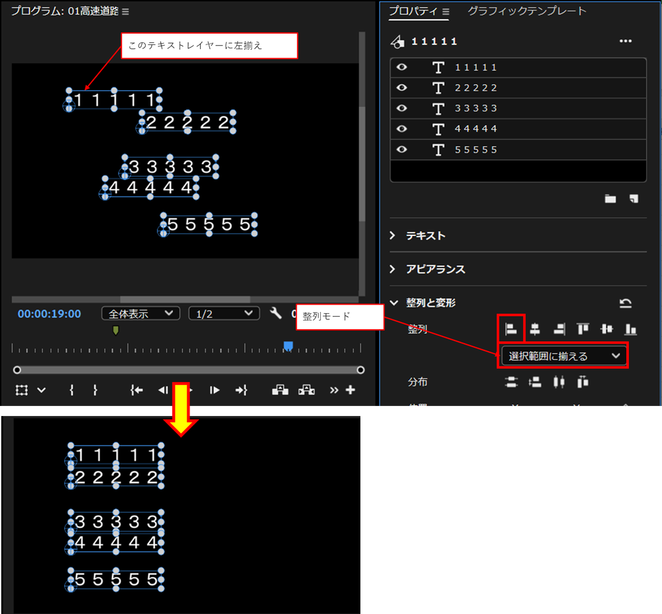Switch to the グラフィックテンプレート tab
The width and height of the screenshot is (662, 614).
(x=527, y=11)
